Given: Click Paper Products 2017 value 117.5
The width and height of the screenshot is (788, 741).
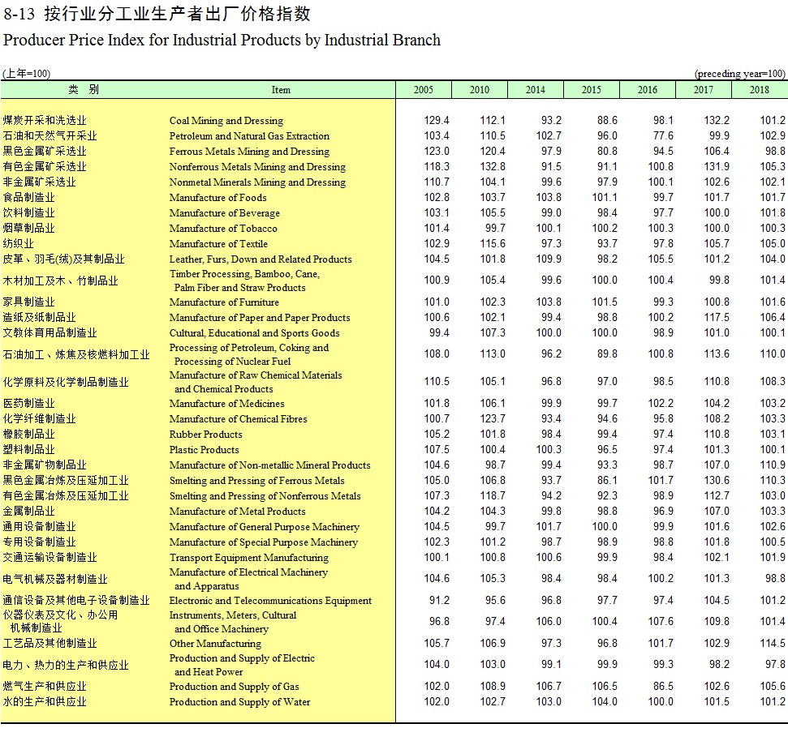Looking at the screenshot, I should pyautogui.click(x=717, y=318).
